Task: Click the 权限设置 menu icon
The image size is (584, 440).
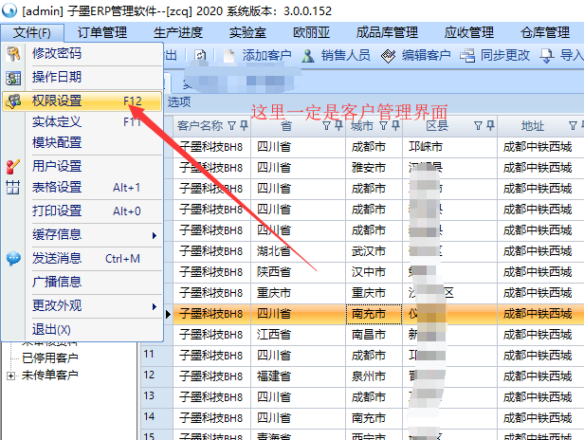Action: coord(13,101)
